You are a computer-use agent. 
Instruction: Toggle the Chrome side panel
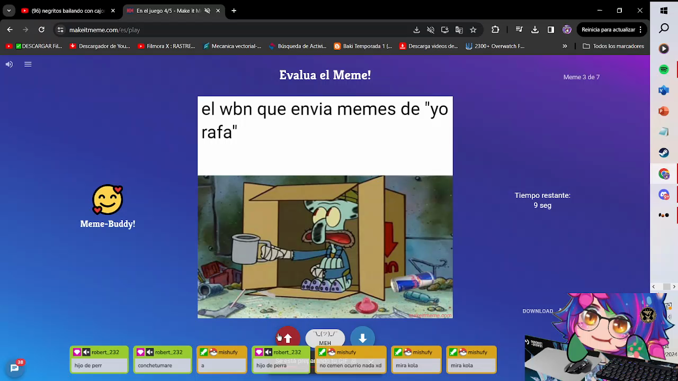[551, 30]
